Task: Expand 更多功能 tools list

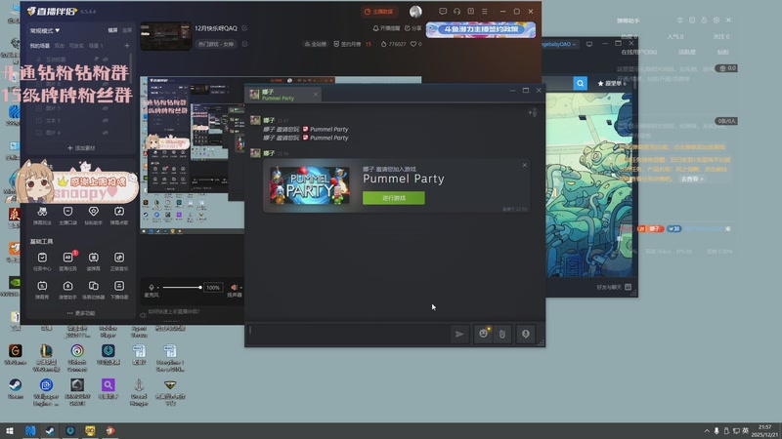Action: pyautogui.click(x=81, y=313)
